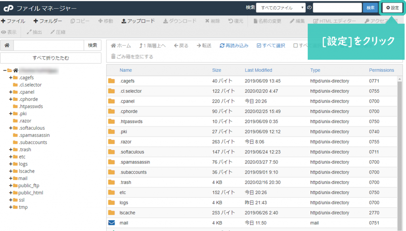The width and height of the screenshot is (406, 231).
Task: Select .spamassassin in the folder tree
Action: pyautogui.click(x=34, y=135)
